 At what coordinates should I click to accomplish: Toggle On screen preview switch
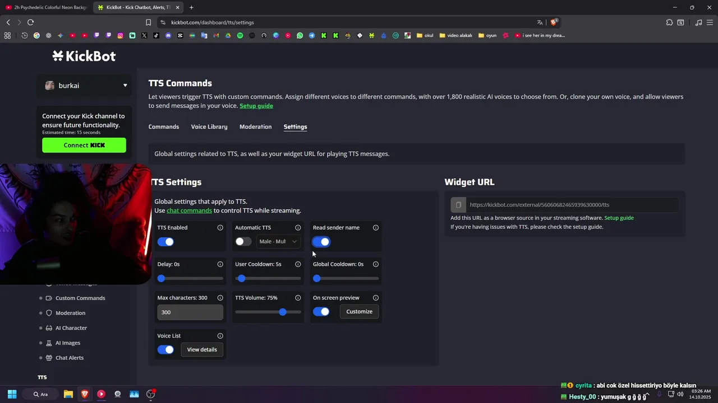tap(321, 312)
